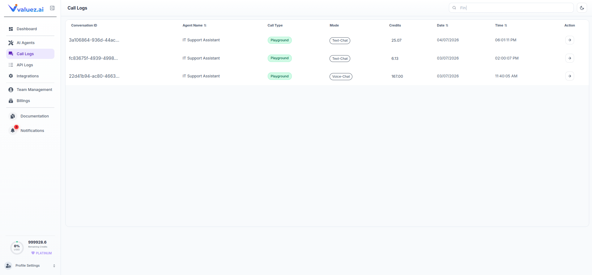The image size is (592, 275).
Task: Click the Billings wallet icon
Action: 11,101
